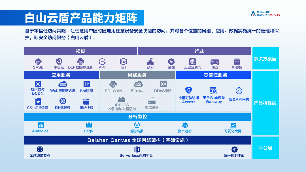306x172 pixels.
Task: Click the 解决方案层 side block
Action: (x=265, y=58)
